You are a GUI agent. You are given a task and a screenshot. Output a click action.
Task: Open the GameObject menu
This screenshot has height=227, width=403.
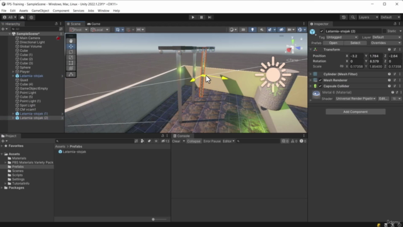pos(40,11)
